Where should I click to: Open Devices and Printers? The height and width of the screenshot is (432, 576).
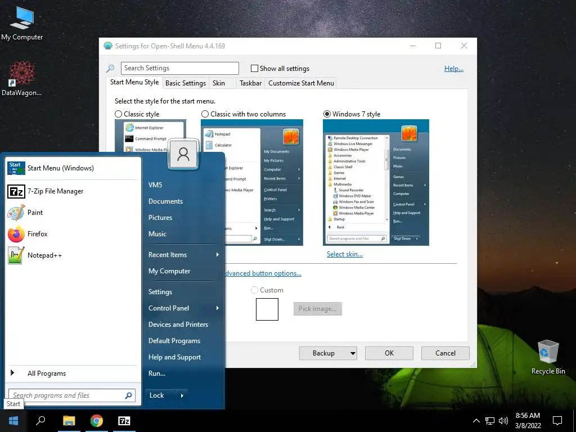pyautogui.click(x=178, y=325)
